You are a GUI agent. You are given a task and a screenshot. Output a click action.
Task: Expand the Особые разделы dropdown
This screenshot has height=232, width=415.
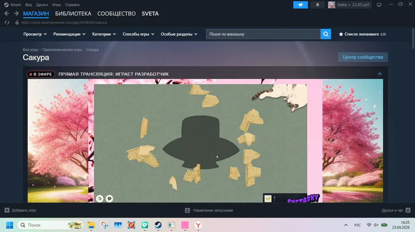pyautogui.click(x=179, y=34)
